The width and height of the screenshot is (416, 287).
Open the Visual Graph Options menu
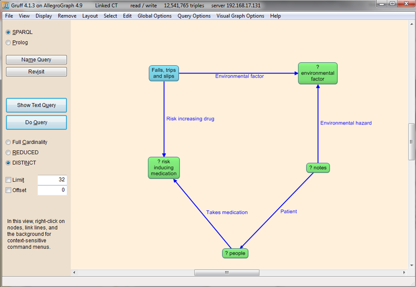point(240,16)
